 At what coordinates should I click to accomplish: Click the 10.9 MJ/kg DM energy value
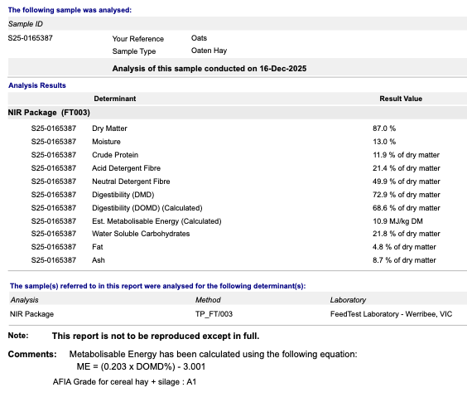click(397, 221)
